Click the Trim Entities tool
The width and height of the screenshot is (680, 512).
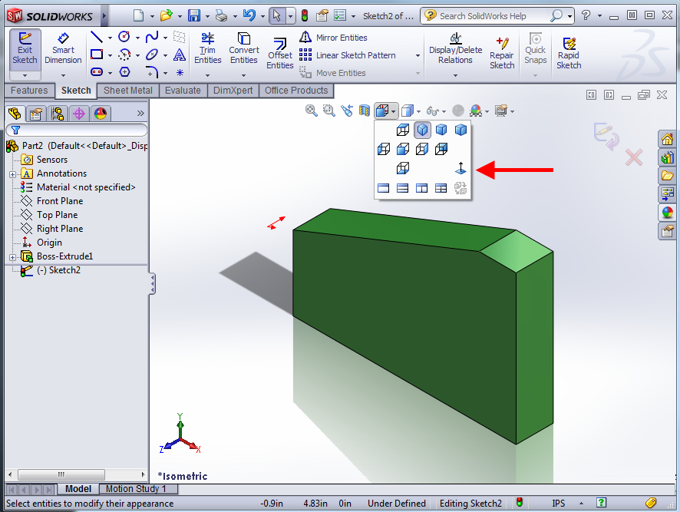click(207, 49)
